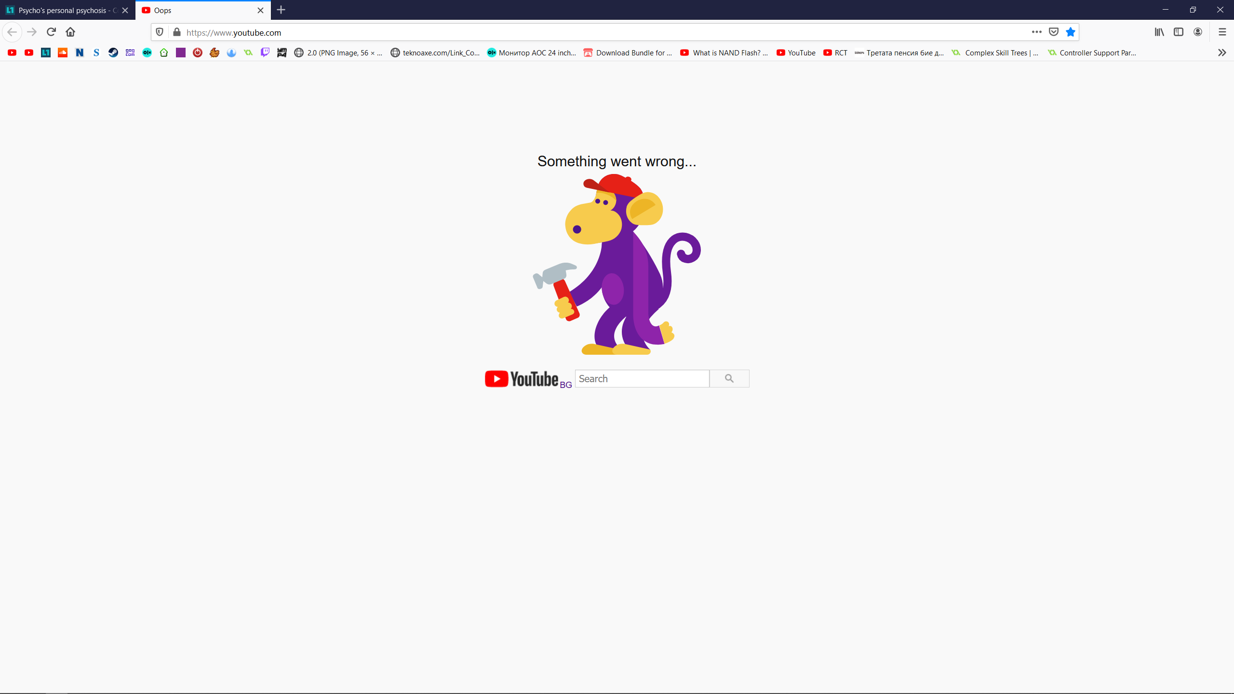Go to the browser Home page
The width and height of the screenshot is (1234, 694).
coord(70,32)
